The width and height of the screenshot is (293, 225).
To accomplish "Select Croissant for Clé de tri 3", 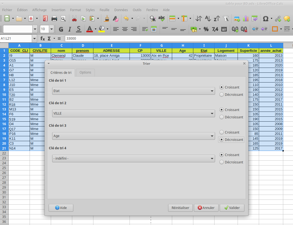I will tap(222, 132).
